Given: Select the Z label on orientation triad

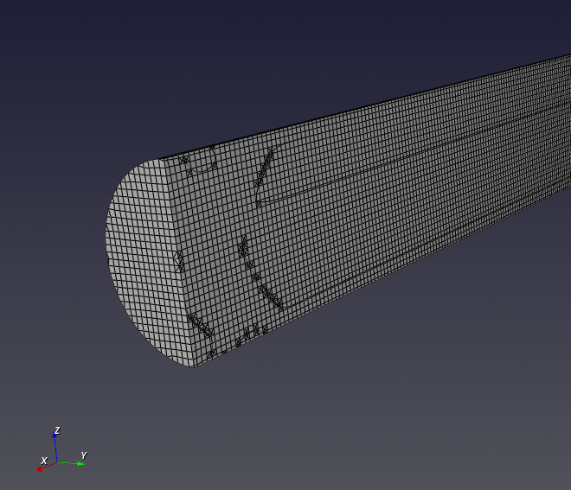Looking at the screenshot, I should 57,430.
